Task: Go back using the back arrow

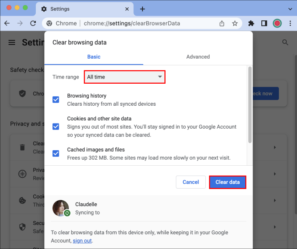Action: pos(7,23)
